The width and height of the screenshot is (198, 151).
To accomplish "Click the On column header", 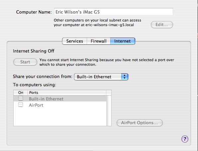I will 21,93.
